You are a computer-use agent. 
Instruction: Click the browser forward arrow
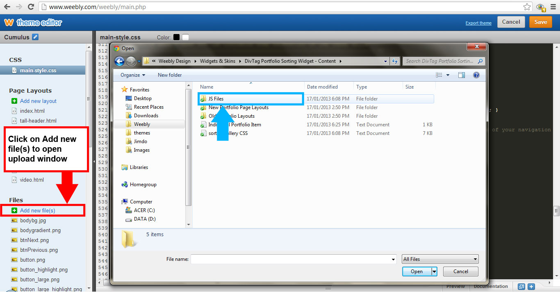[x=19, y=7]
